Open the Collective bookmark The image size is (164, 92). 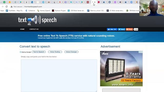point(30,10)
